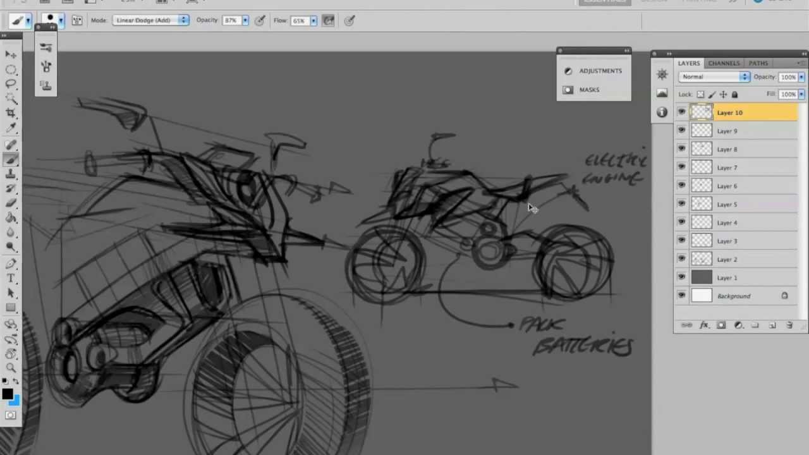809x455 pixels.
Task: Hide Layer 1 visibility eye
Action: pyautogui.click(x=681, y=277)
